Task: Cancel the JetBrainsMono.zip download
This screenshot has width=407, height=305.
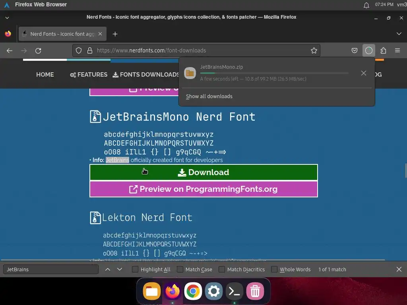Action: 364,73
